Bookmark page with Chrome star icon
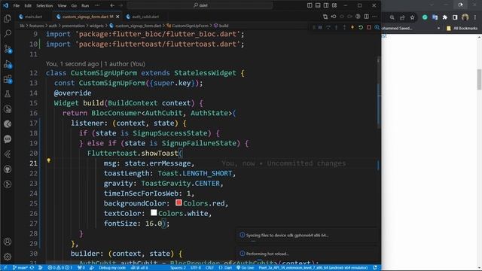This screenshot has height=271, width=482. pyautogui.click(x=412, y=17)
